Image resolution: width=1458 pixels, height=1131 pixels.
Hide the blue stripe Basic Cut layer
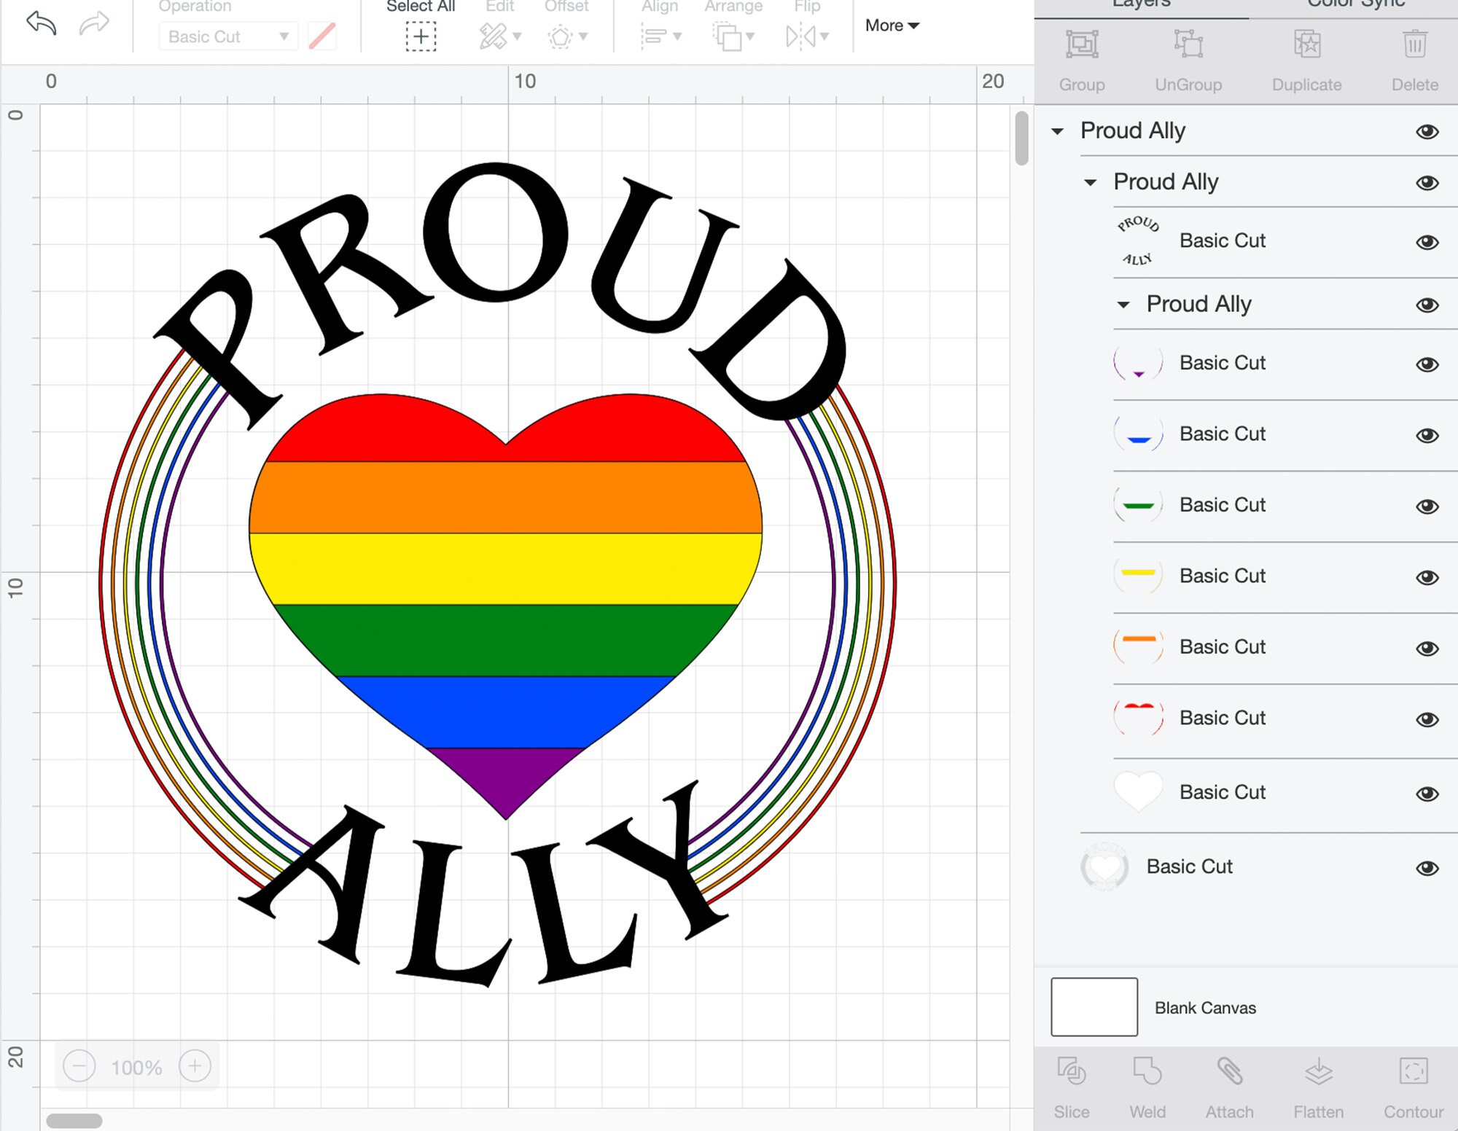coord(1427,435)
